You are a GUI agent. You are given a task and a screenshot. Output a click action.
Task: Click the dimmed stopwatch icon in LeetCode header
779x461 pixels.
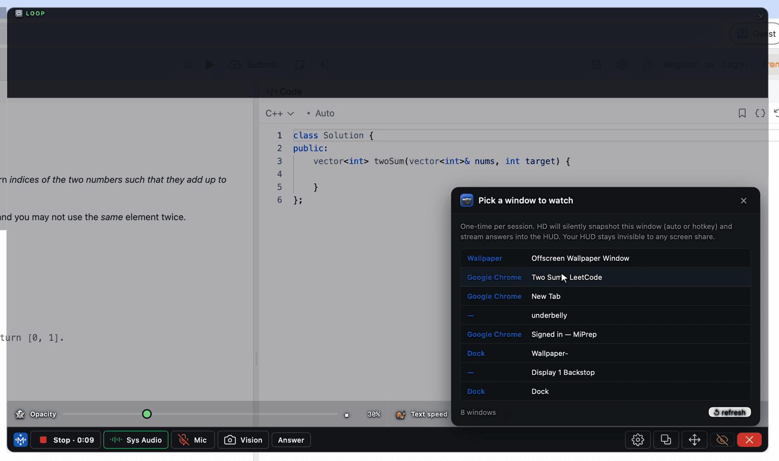tap(648, 64)
